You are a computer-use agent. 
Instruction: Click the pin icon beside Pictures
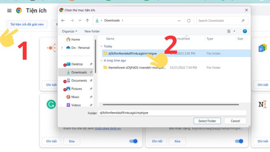click(91, 89)
